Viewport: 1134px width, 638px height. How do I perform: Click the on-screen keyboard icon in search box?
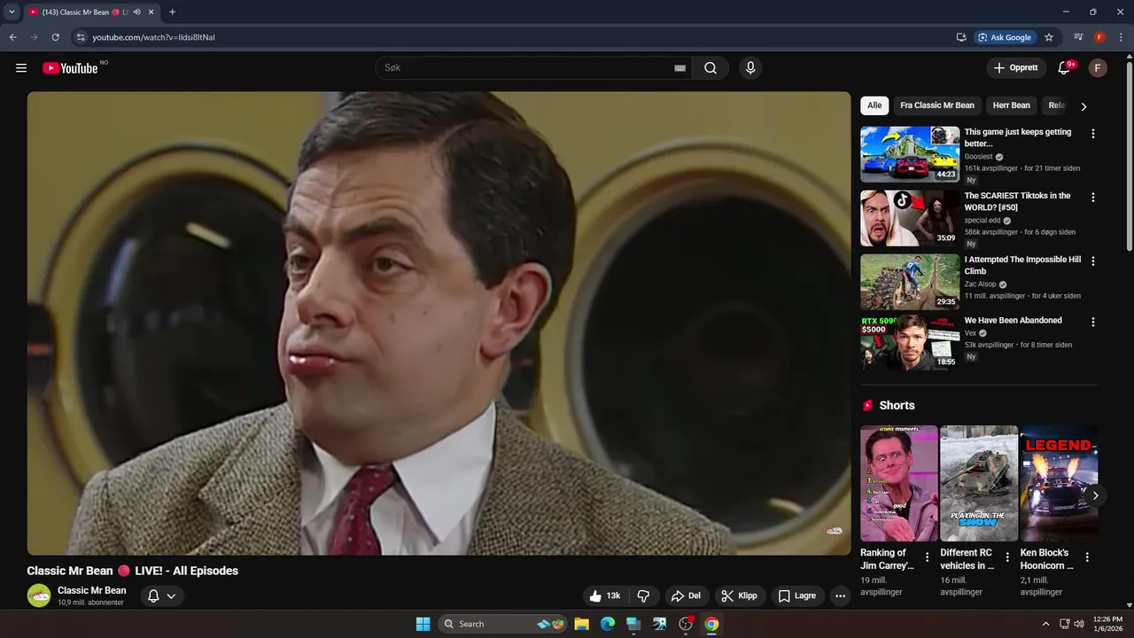[x=680, y=68]
